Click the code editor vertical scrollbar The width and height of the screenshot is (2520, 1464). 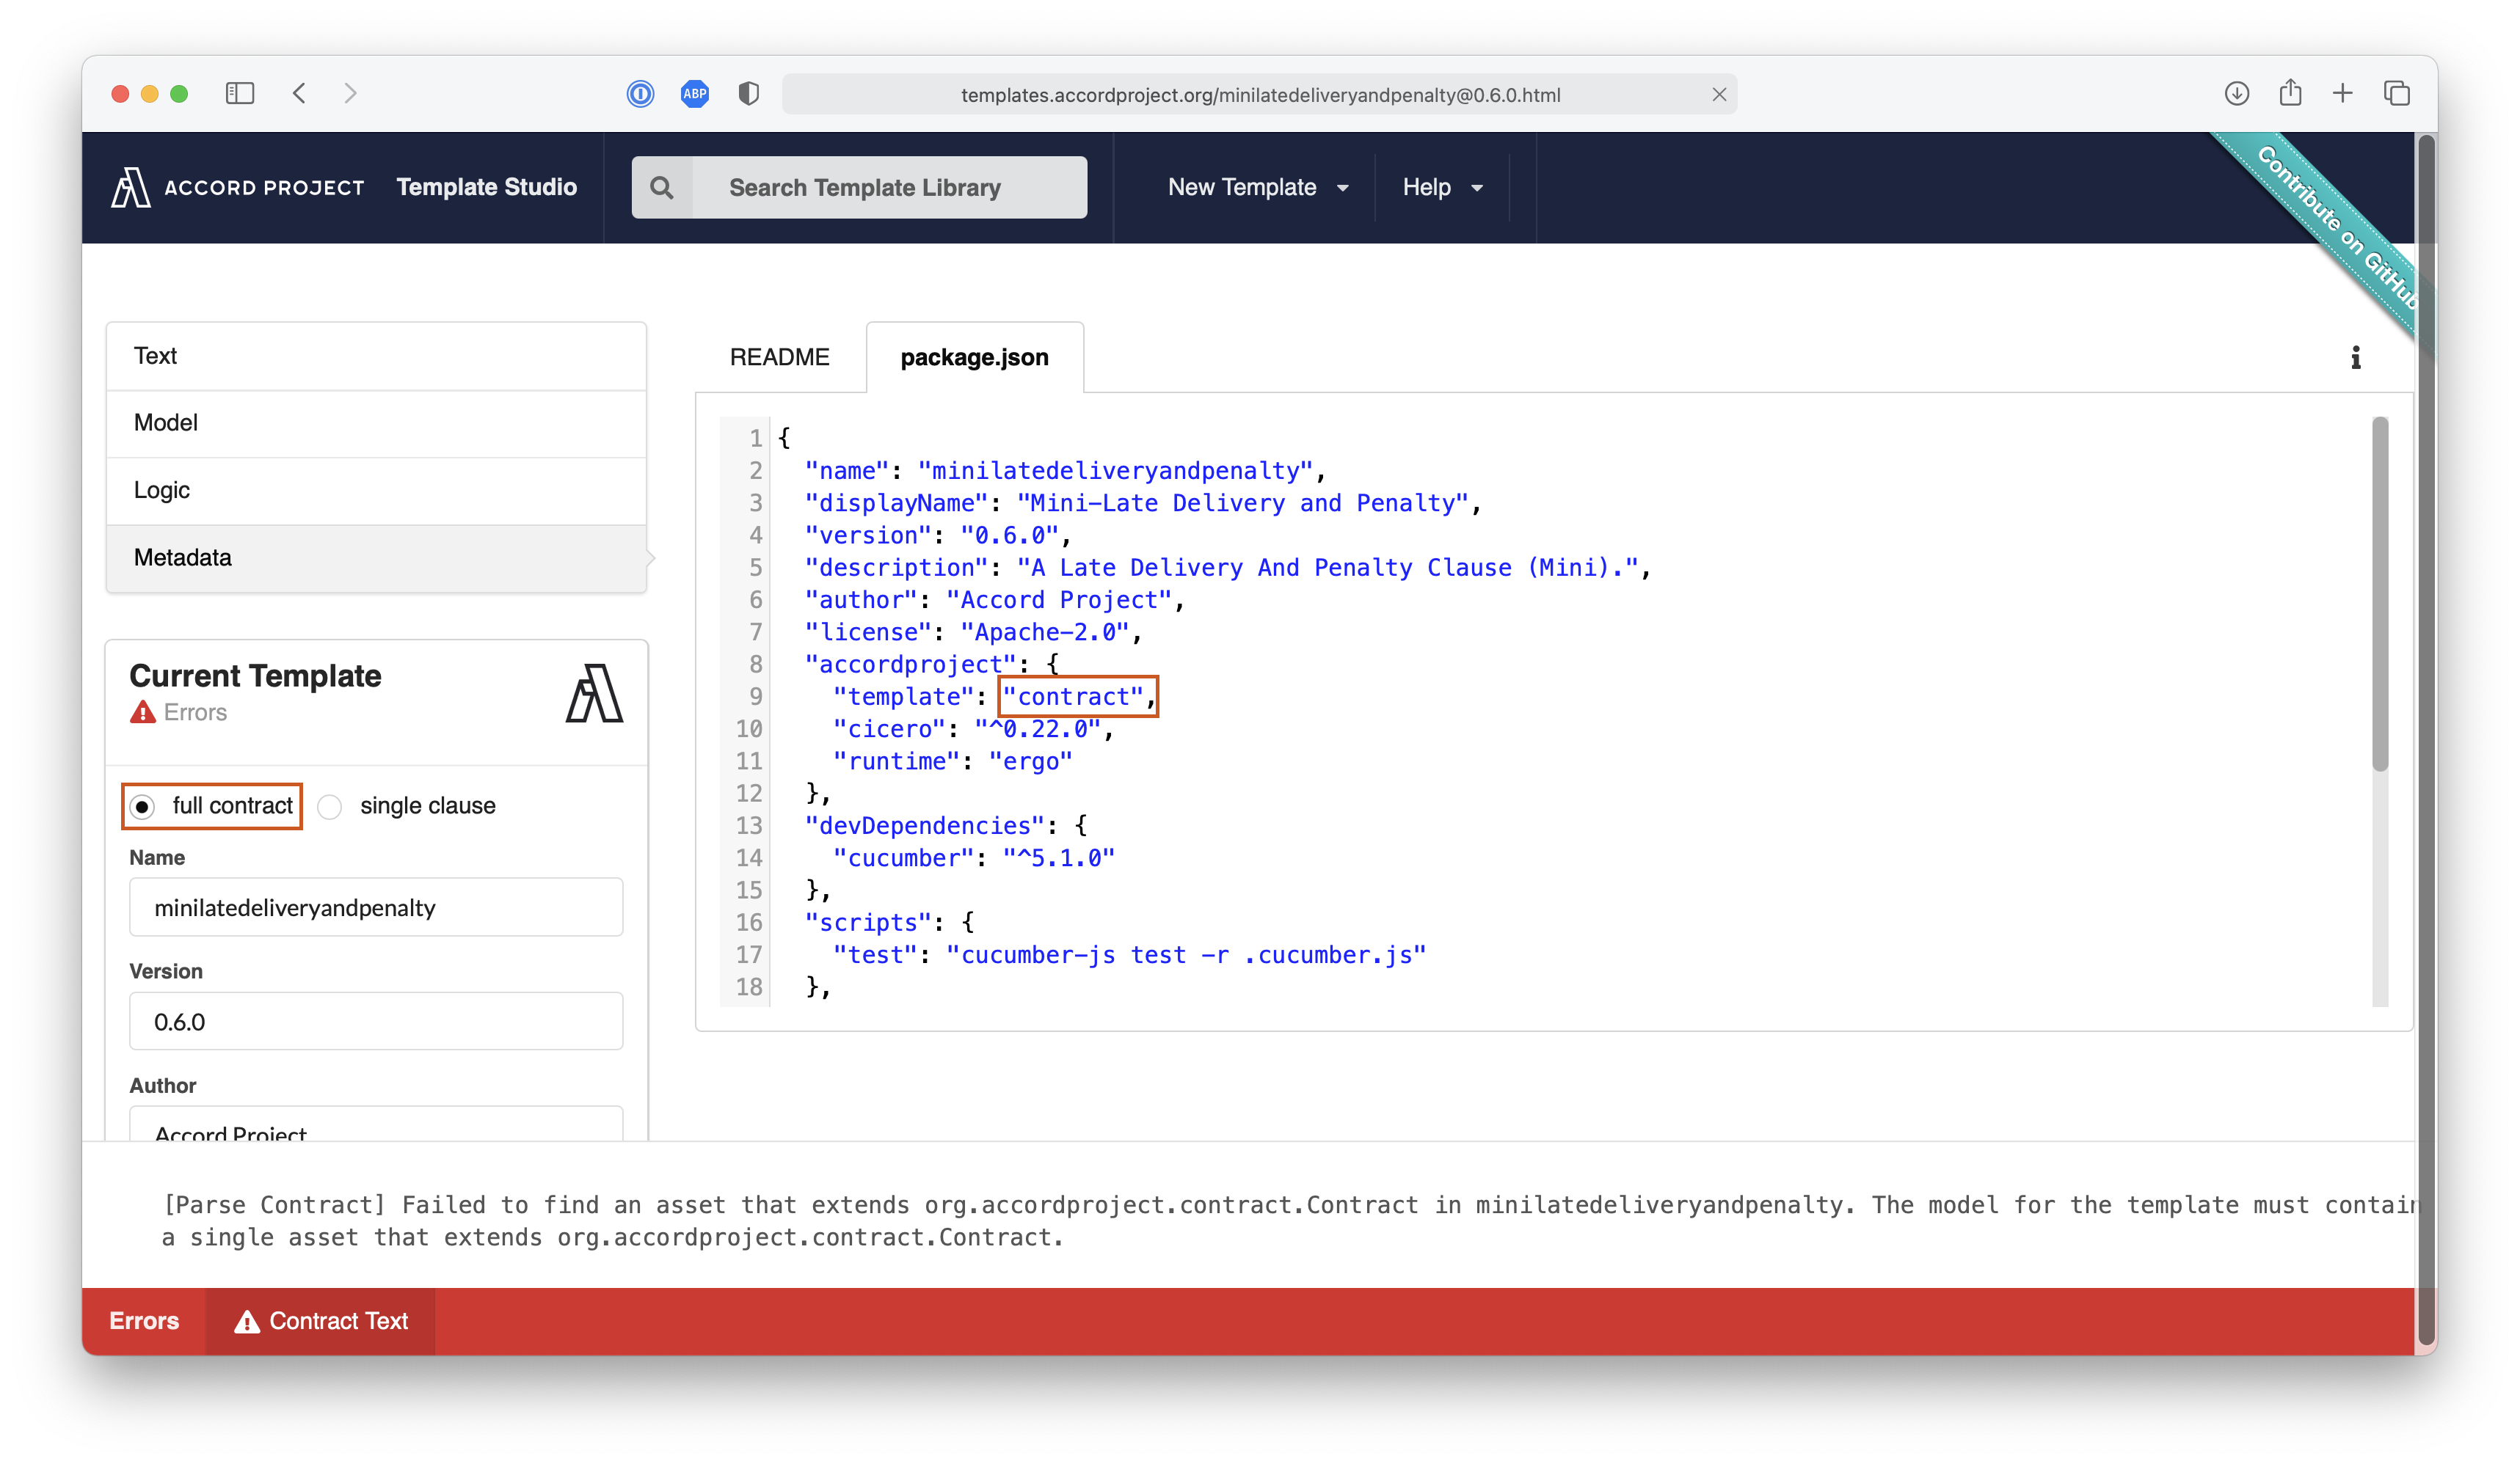(2379, 595)
